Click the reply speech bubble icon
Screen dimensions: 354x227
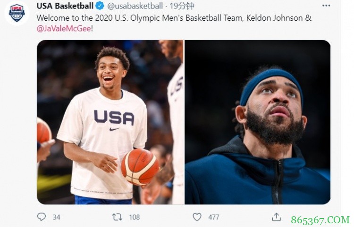(x=42, y=217)
